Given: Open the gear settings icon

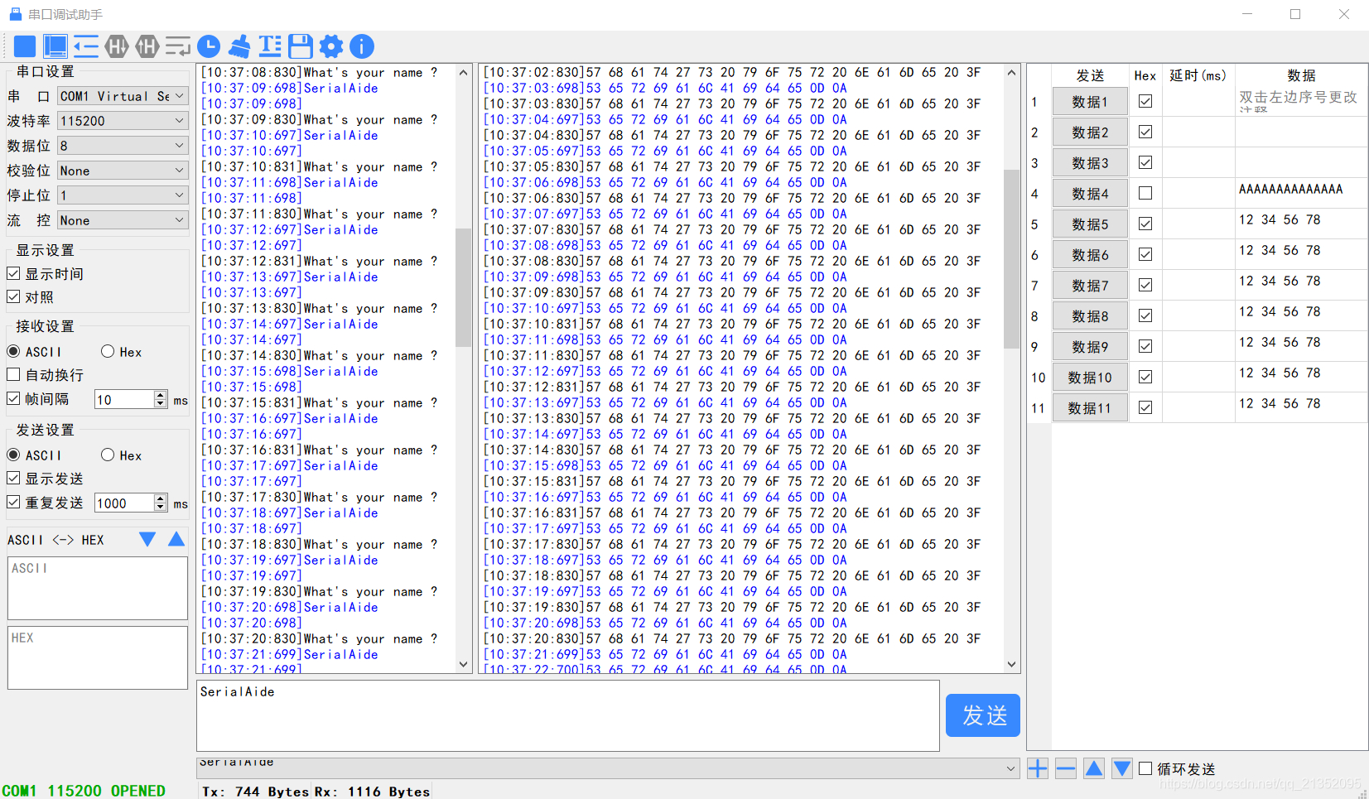Looking at the screenshot, I should click(x=331, y=46).
